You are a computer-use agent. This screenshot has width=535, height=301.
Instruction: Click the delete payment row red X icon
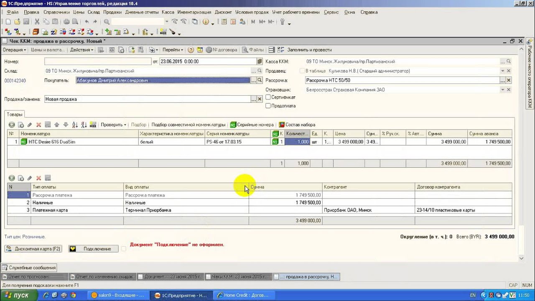click(x=38, y=178)
